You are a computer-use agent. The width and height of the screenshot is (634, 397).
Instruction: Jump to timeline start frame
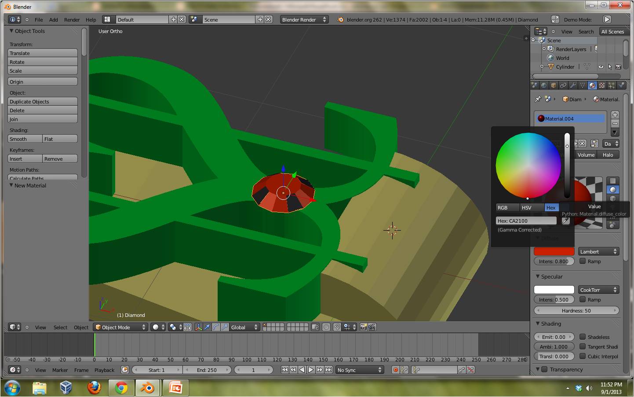click(284, 370)
